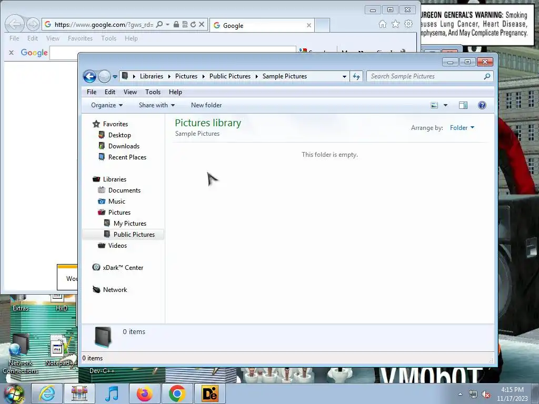Open Favorites menu in Internet Explorer

point(80,38)
